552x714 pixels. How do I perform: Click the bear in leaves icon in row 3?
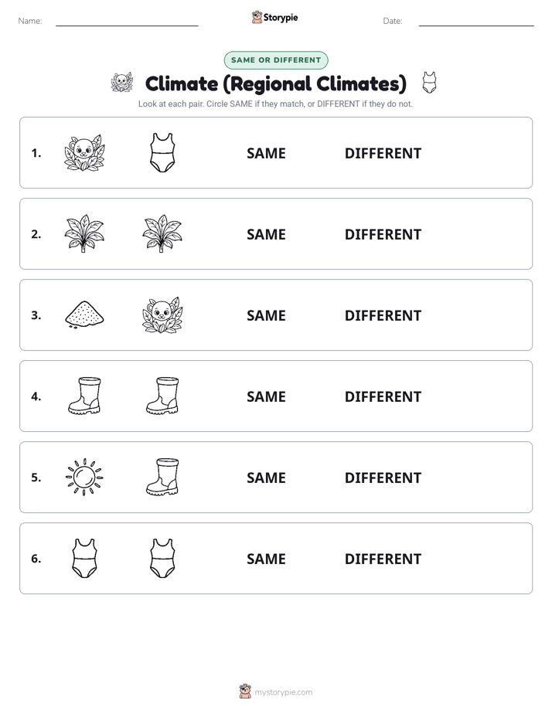(162, 315)
